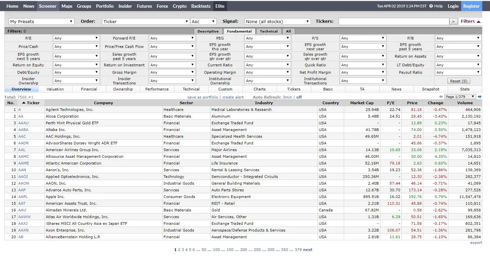
Task: Click the Reset (0) filters button
Action: pyautogui.click(x=459, y=81)
